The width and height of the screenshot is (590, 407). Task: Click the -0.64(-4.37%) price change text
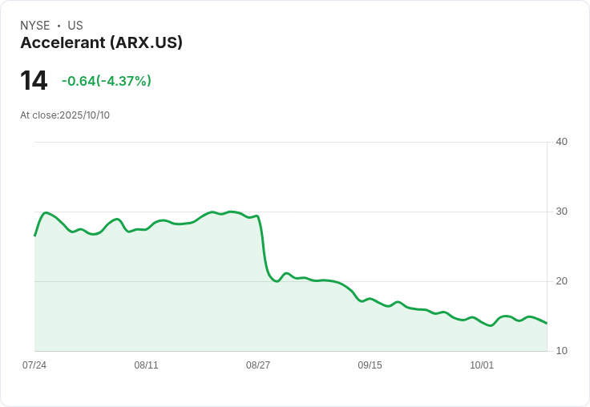[x=107, y=81]
